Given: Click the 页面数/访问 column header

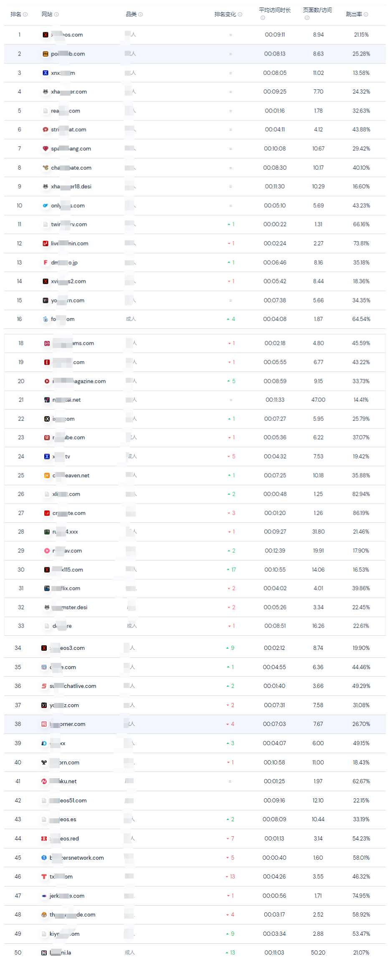Looking at the screenshot, I should [317, 10].
